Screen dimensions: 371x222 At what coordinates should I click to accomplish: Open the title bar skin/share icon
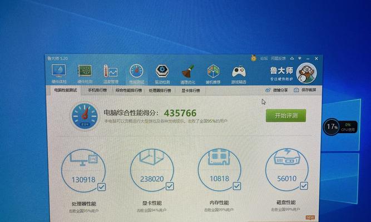pyautogui.click(x=292, y=58)
